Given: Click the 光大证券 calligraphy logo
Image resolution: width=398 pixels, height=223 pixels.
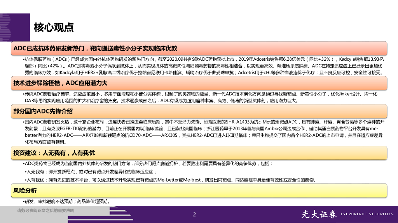Looking at the screenshot, I should (319, 214).
